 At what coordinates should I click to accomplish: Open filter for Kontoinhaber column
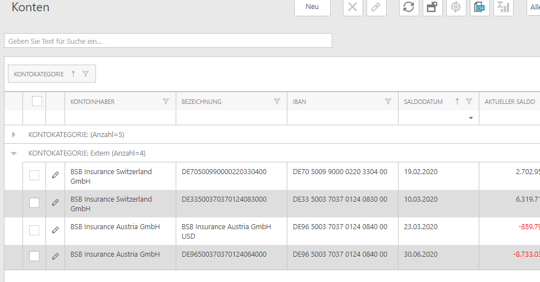coord(166,102)
